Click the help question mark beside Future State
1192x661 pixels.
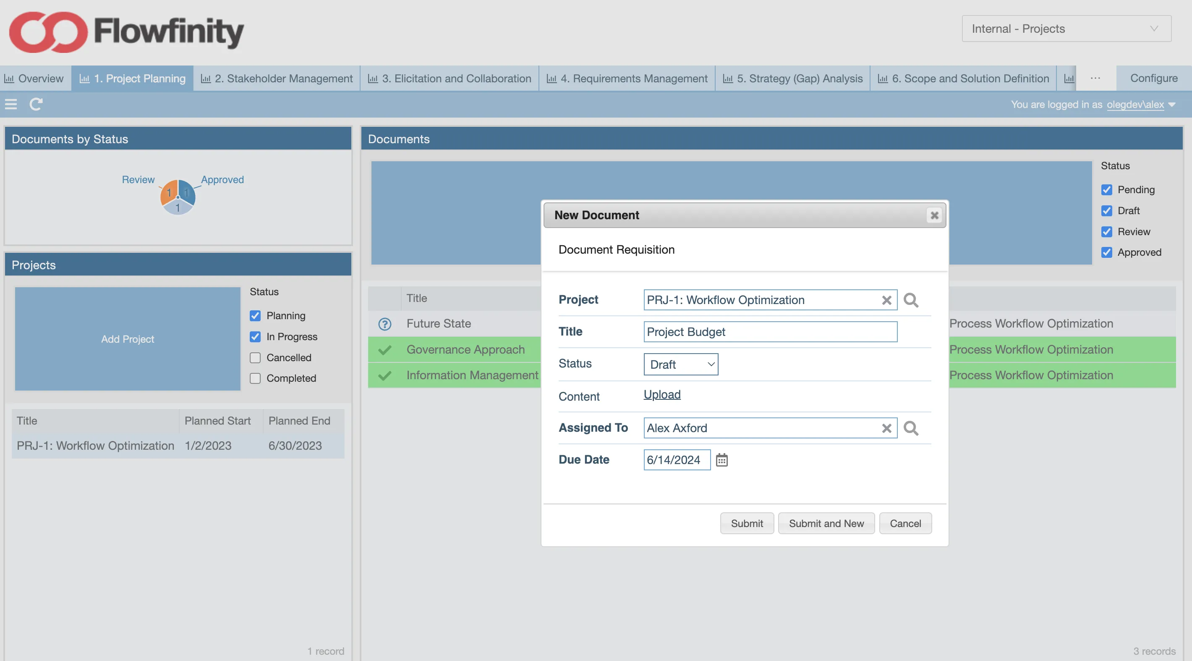pyautogui.click(x=384, y=323)
